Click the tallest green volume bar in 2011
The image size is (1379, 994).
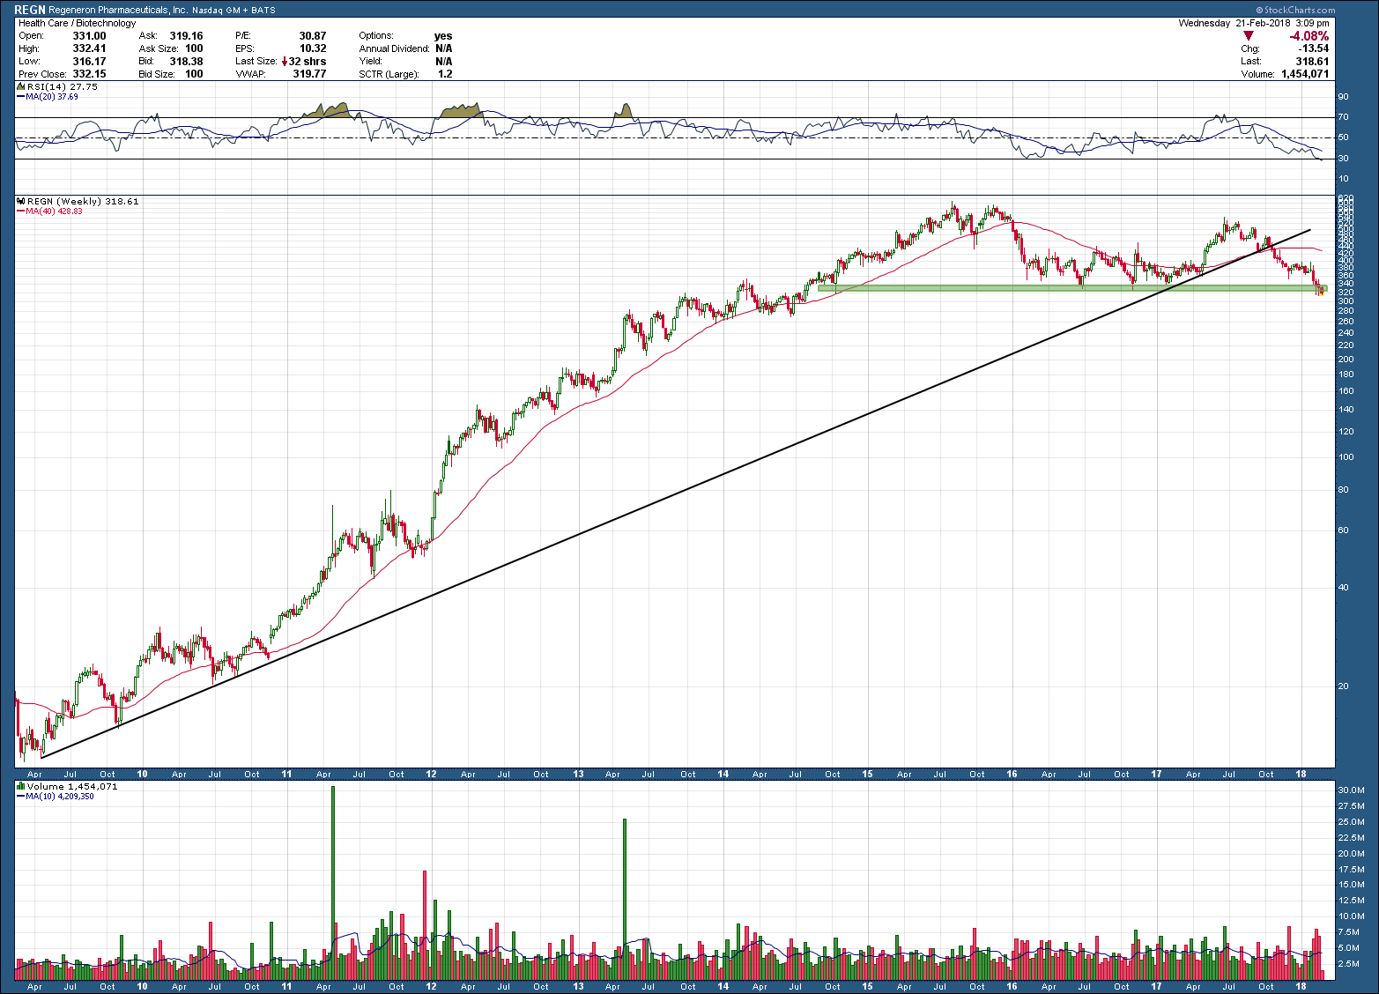pyautogui.click(x=333, y=883)
